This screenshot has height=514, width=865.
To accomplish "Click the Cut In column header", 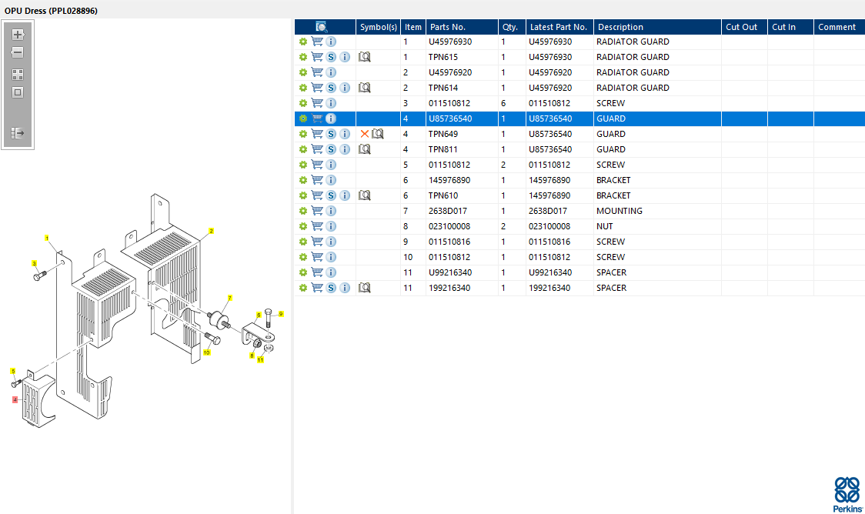I will [790, 27].
